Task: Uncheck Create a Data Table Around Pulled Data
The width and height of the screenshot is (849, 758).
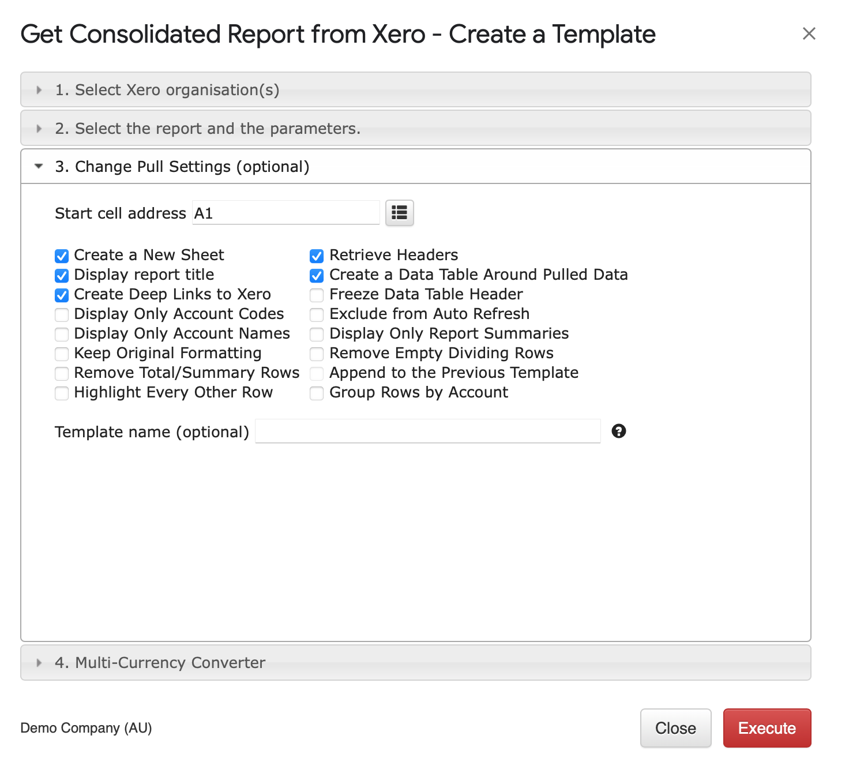Action: coord(317,275)
